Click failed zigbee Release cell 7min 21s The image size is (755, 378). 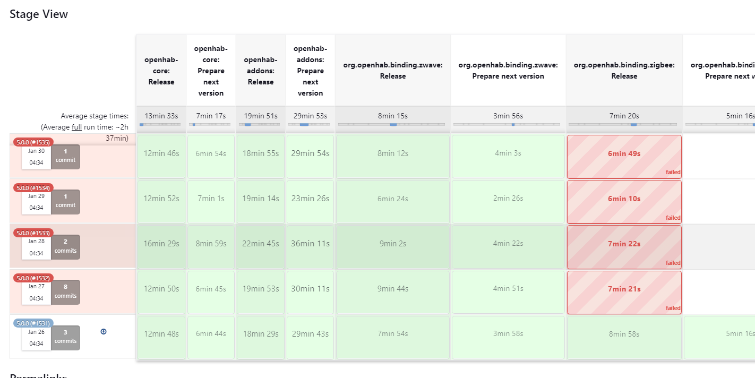click(624, 292)
